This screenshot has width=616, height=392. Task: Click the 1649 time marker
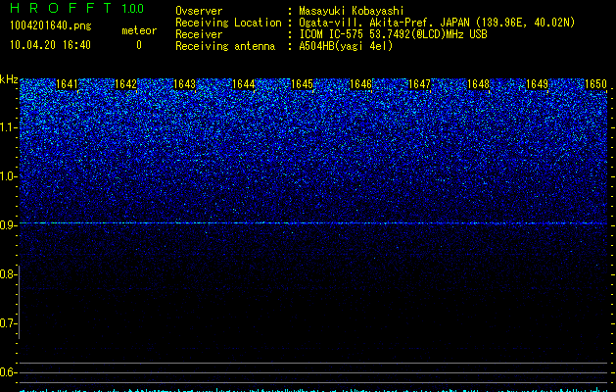coord(537,84)
